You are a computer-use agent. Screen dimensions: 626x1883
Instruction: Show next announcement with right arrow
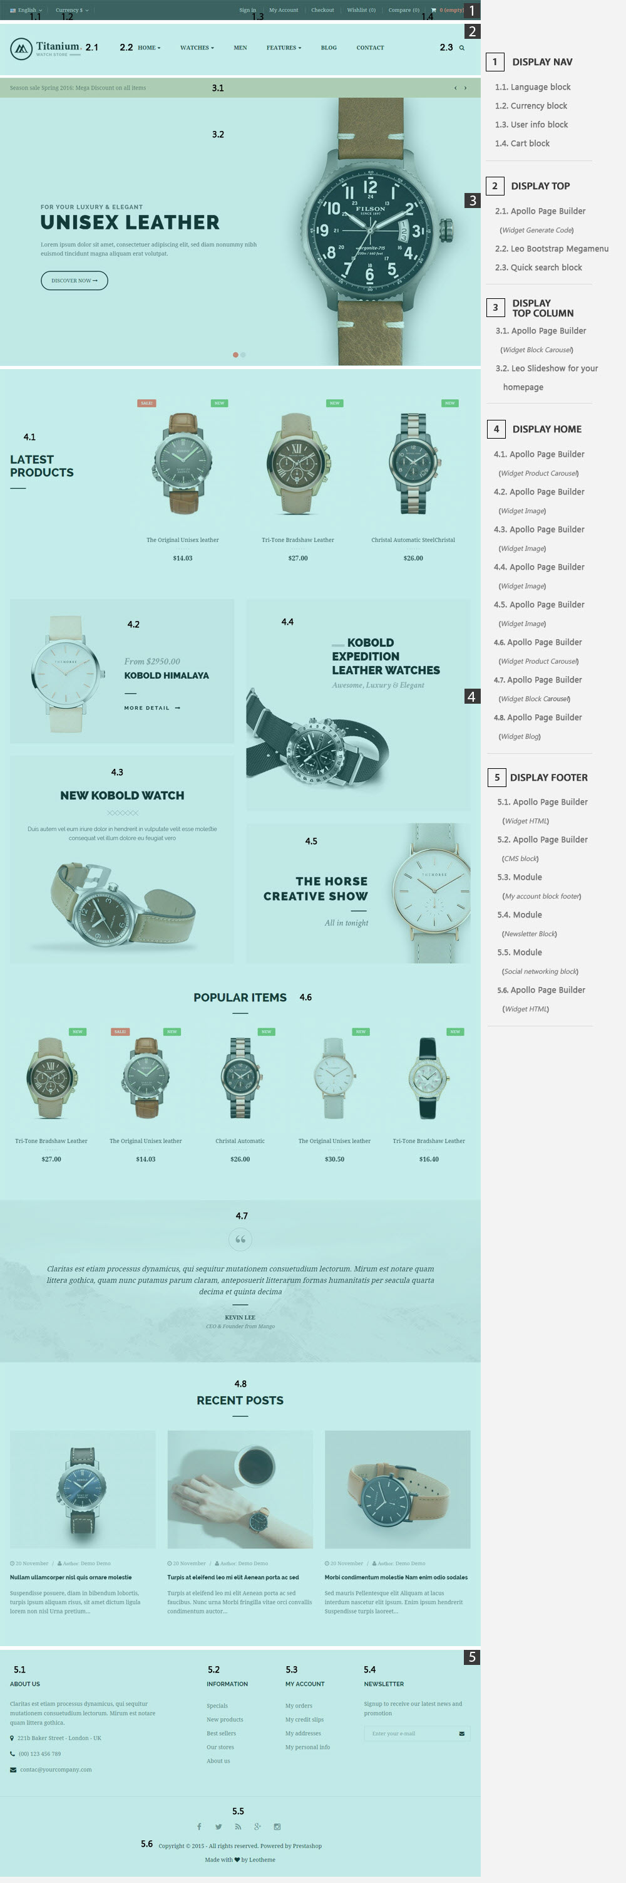pos(465,88)
